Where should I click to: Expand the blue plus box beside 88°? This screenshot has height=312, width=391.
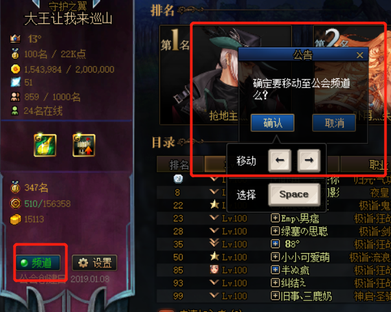point(275,243)
